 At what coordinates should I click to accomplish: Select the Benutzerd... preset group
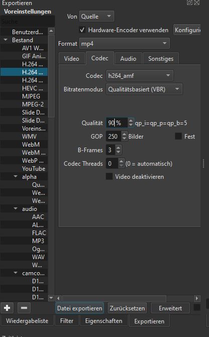(x=24, y=32)
